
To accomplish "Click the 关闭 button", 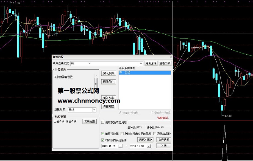I will (164, 146).
